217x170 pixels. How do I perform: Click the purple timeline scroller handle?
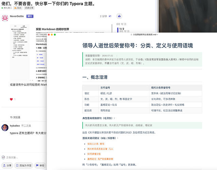click(x=118, y=30)
